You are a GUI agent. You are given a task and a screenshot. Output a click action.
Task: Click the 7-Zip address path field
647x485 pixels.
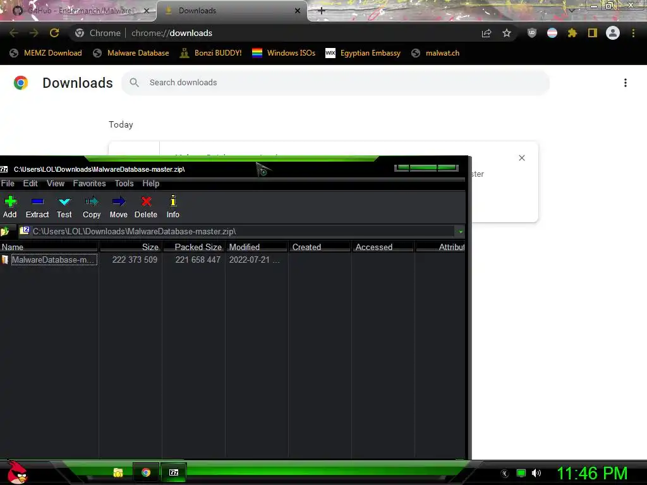point(241,231)
